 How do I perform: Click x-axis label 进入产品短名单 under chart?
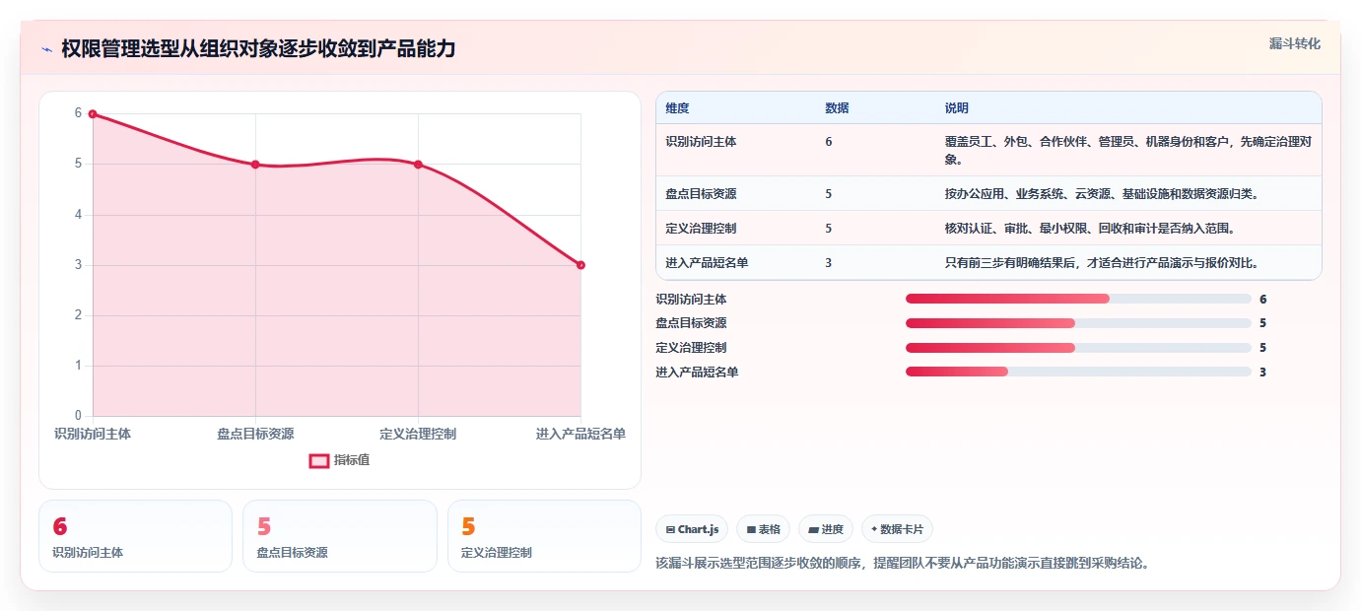pyautogui.click(x=580, y=434)
